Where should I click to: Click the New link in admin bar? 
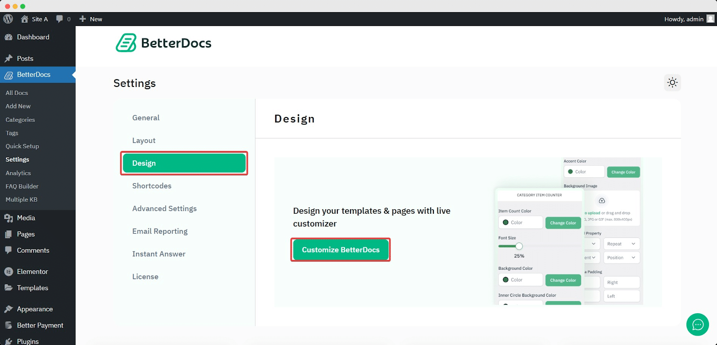click(x=96, y=19)
